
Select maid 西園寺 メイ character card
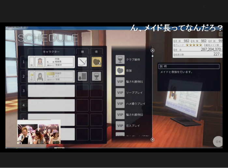click(51, 76)
